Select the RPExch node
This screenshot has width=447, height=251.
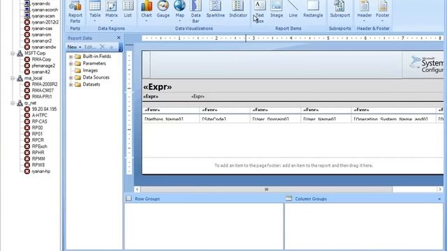39,146
